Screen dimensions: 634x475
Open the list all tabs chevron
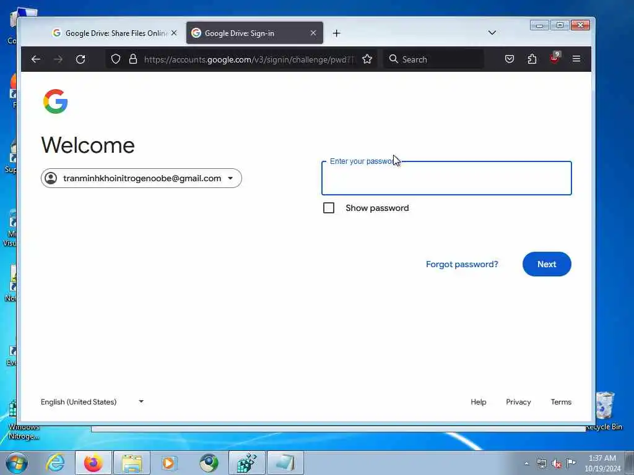pyautogui.click(x=492, y=33)
